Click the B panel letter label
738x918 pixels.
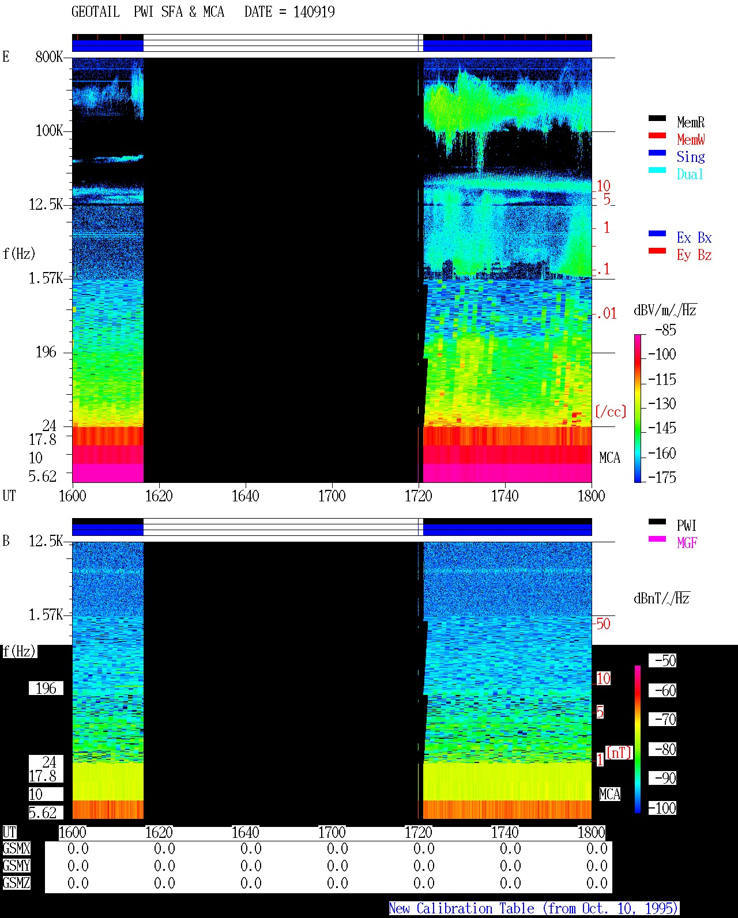(x=6, y=541)
